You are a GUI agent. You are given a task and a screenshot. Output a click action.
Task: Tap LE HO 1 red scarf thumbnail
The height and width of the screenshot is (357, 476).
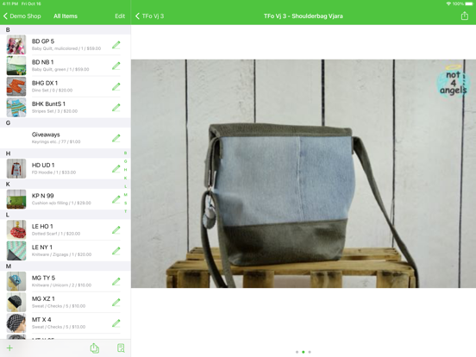point(16,230)
